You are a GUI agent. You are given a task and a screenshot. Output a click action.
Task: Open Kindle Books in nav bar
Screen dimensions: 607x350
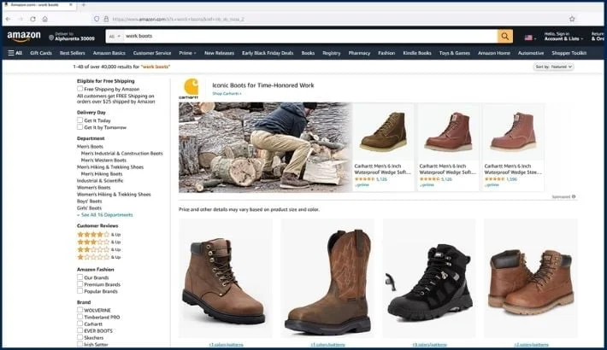[x=417, y=53]
